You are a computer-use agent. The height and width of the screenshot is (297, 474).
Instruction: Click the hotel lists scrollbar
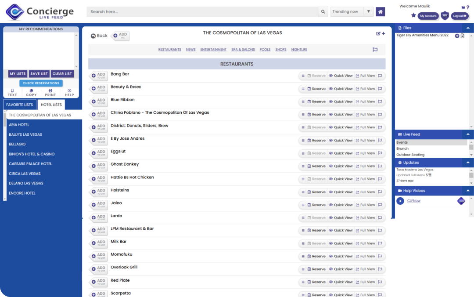(5, 155)
